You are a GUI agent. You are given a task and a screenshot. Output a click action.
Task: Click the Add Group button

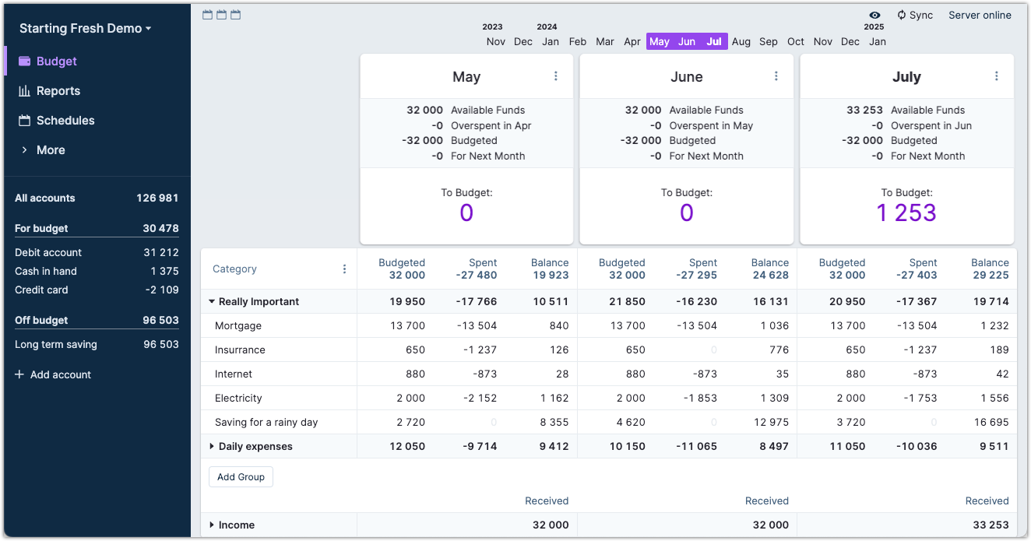point(241,477)
